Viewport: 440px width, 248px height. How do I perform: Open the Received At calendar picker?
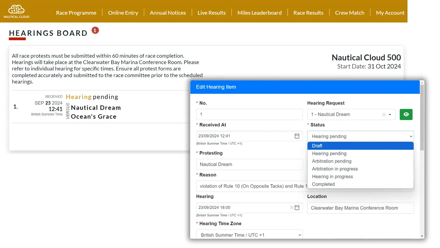(x=297, y=136)
